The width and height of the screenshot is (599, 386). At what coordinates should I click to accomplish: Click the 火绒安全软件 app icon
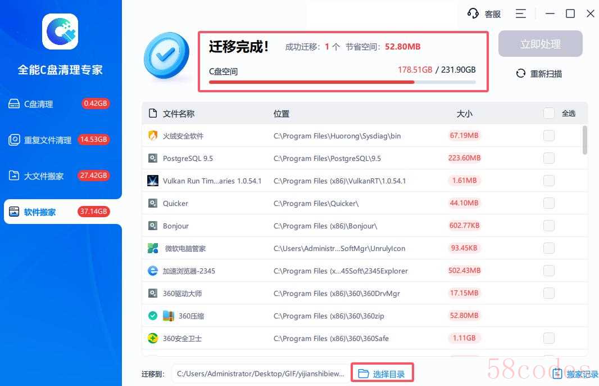[x=153, y=136]
